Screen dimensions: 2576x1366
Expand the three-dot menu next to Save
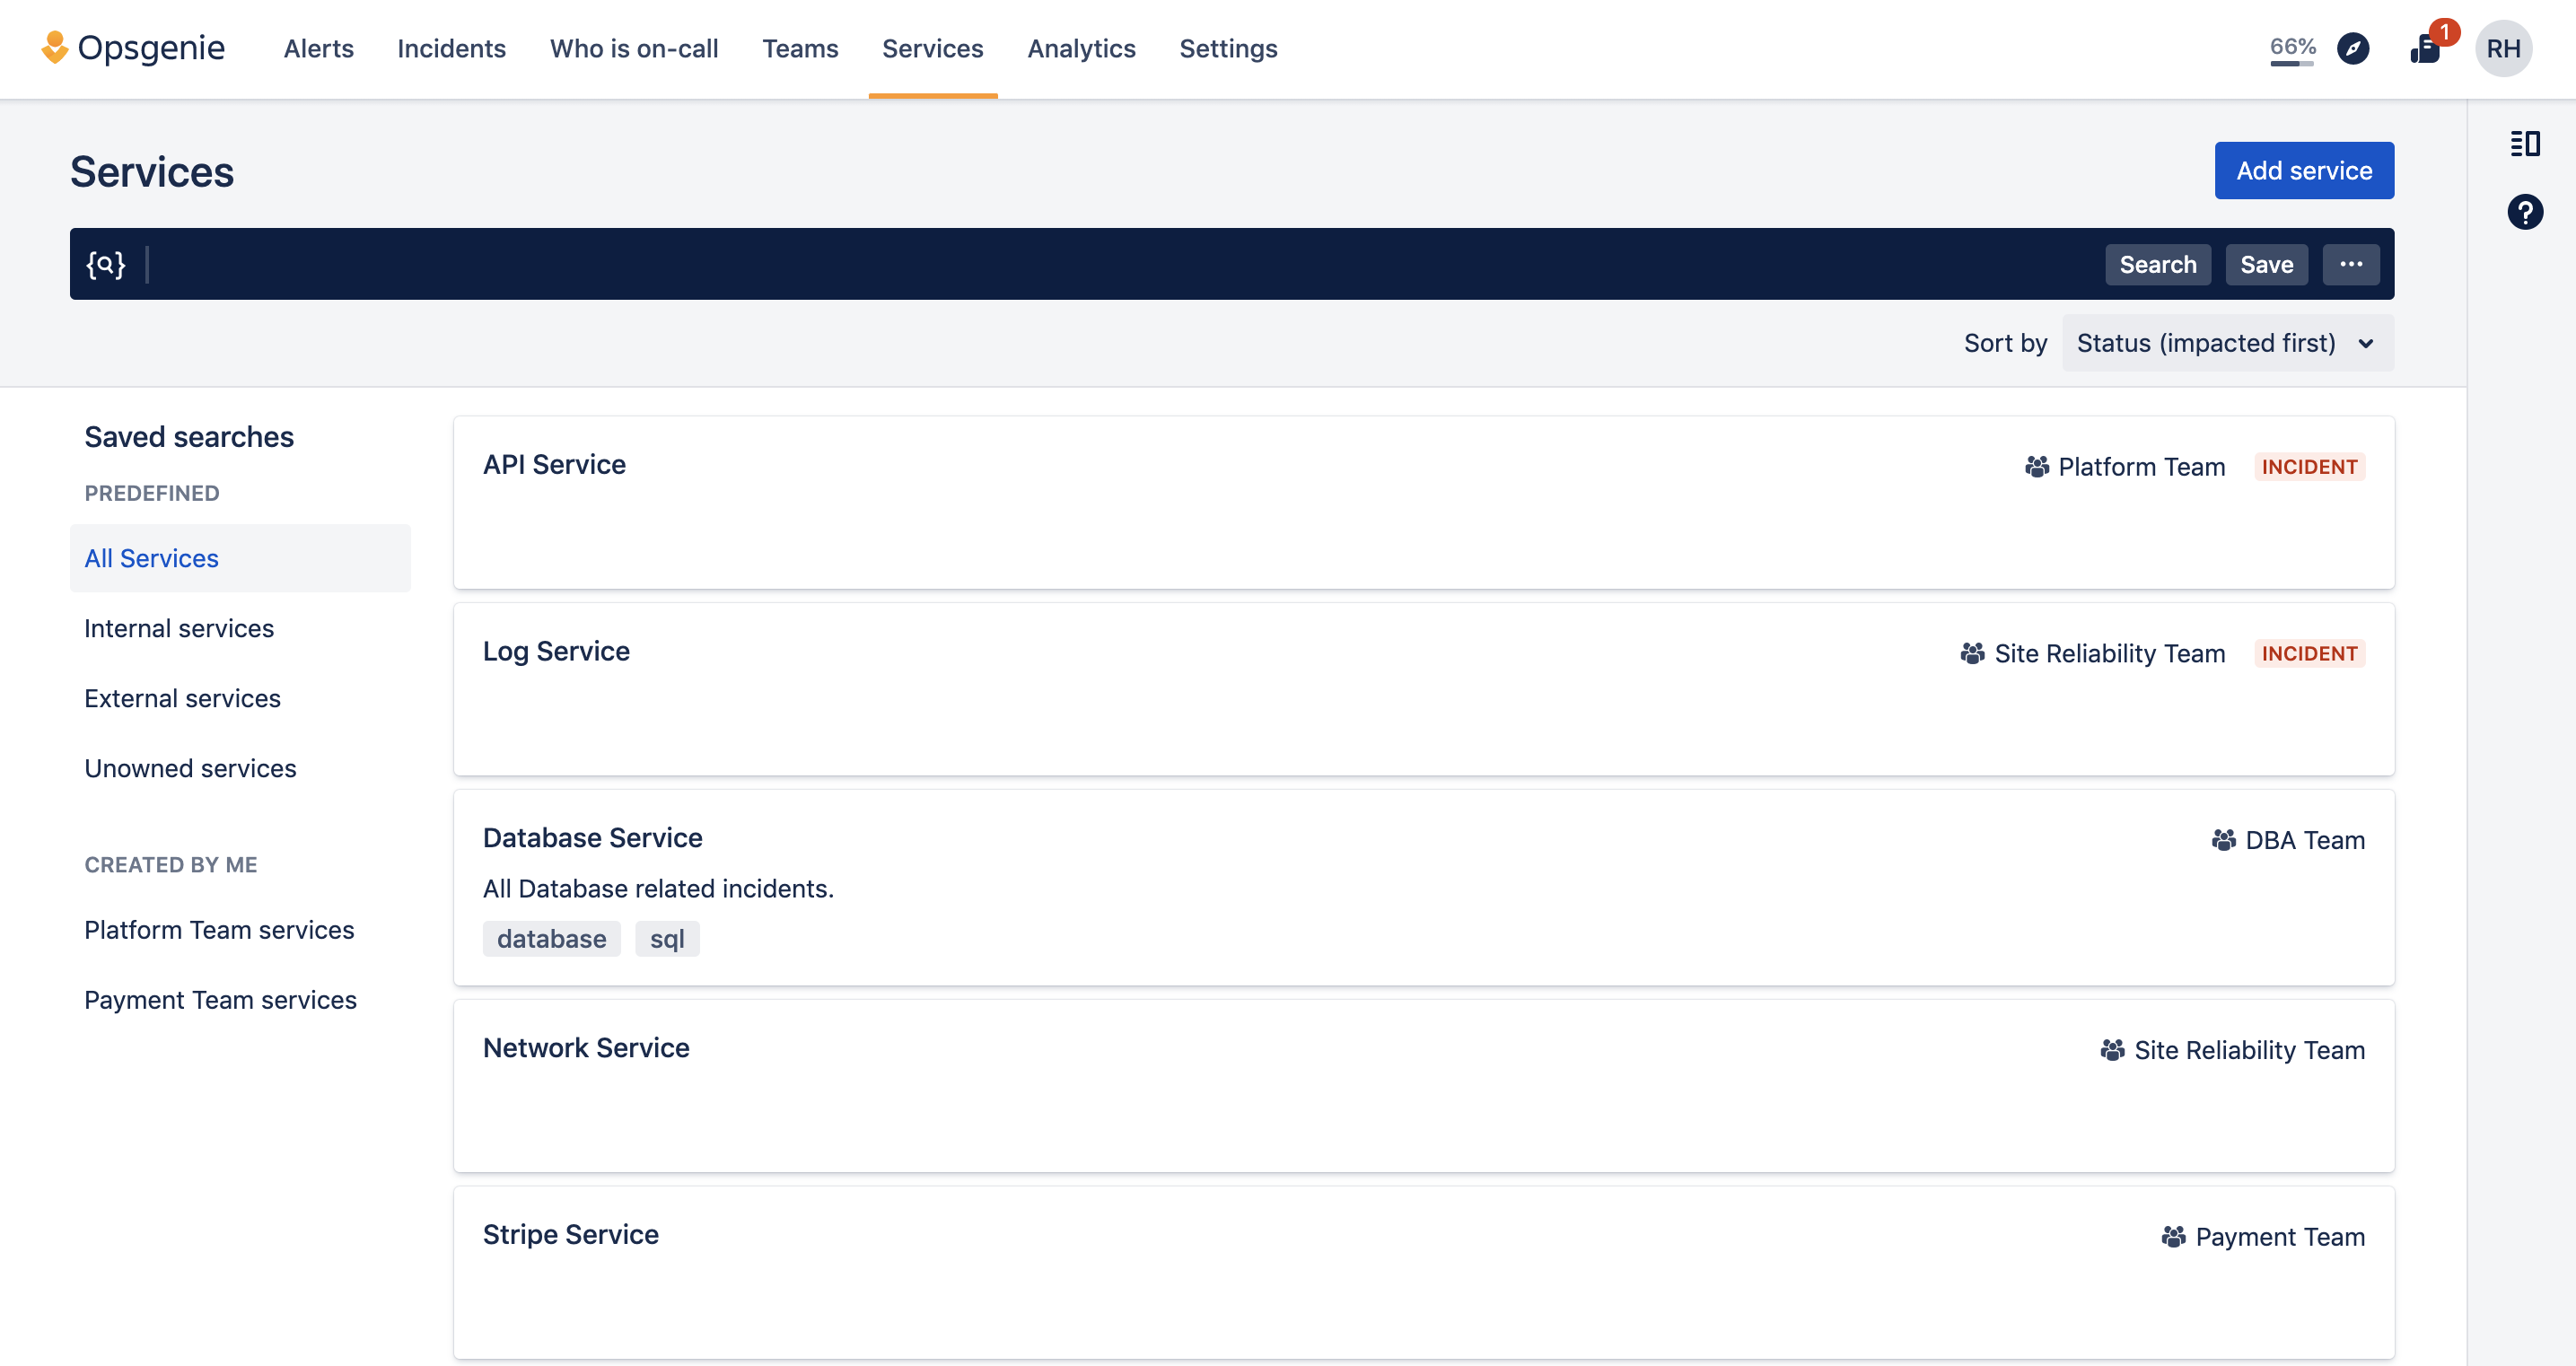2348,264
